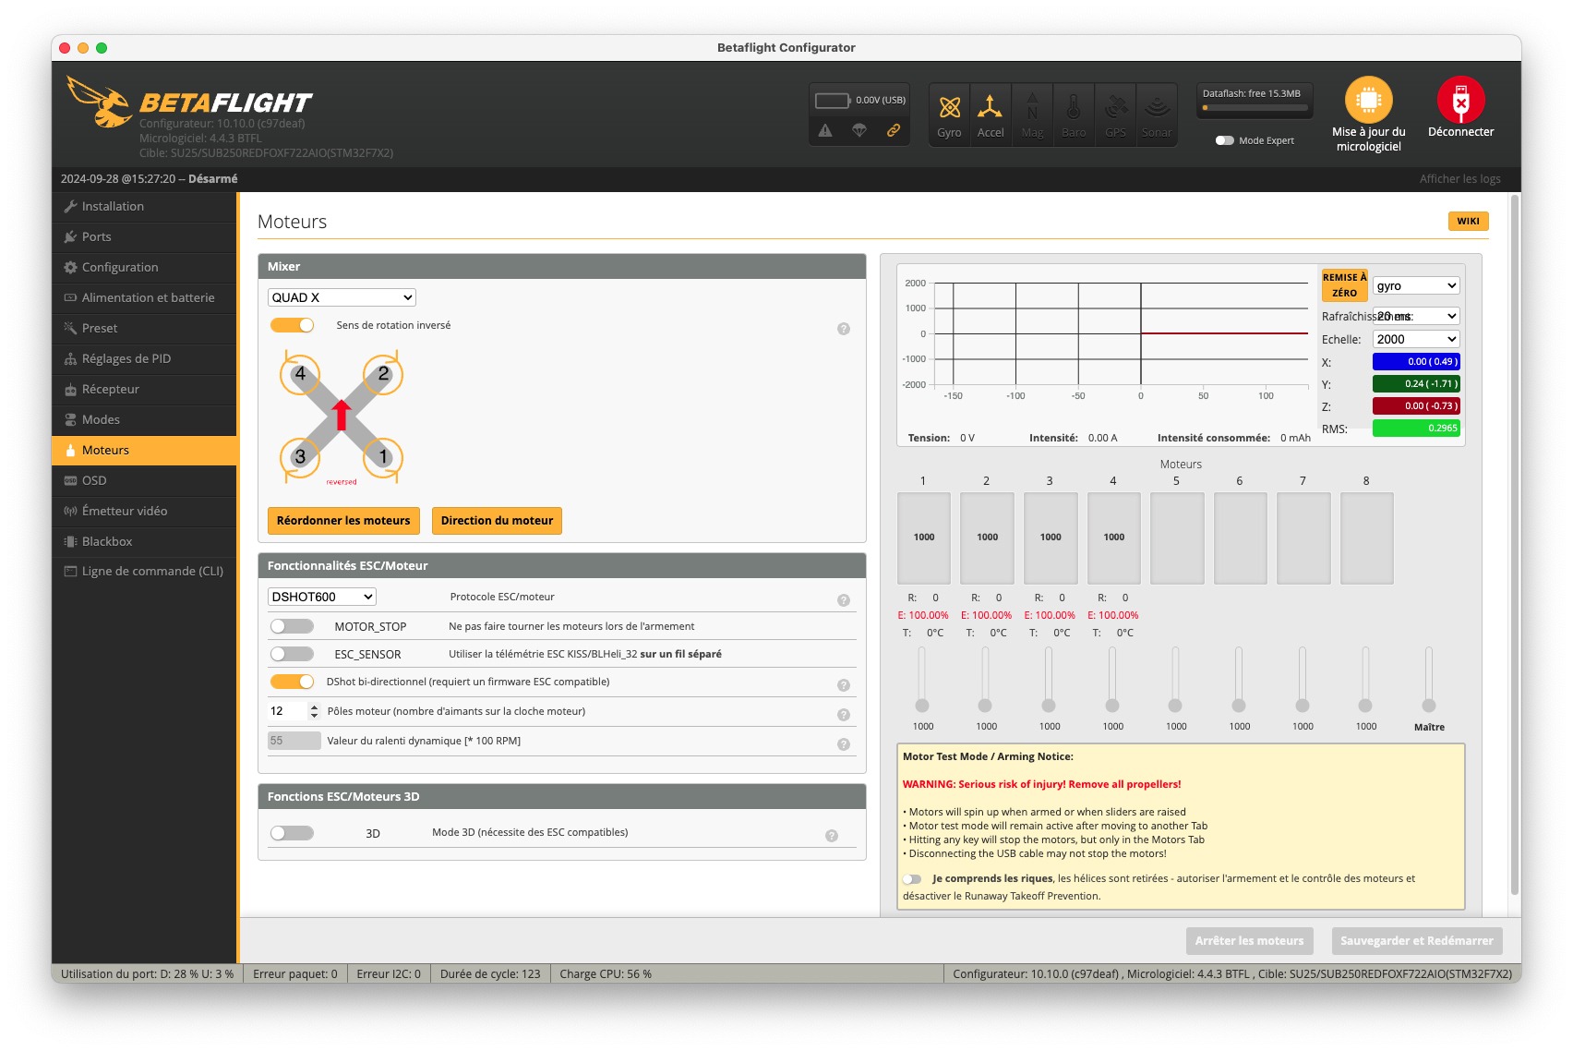Enable MOTOR_STOP toggle
Screen dimensions: 1573x1051
tap(292, 626)
